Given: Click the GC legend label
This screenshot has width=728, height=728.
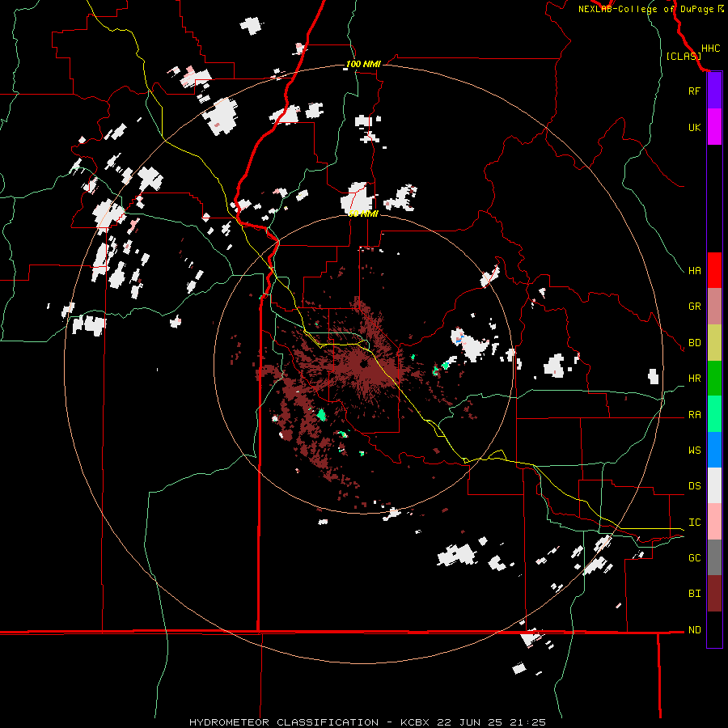Looking at the screenshot, I should tap(694, 558).
